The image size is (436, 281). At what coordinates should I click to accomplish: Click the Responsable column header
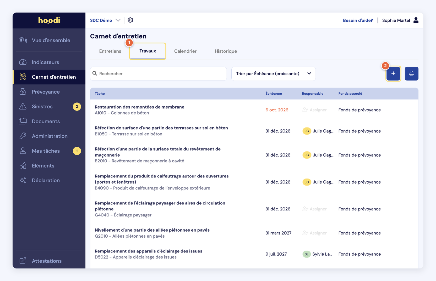tap(312, 94)
